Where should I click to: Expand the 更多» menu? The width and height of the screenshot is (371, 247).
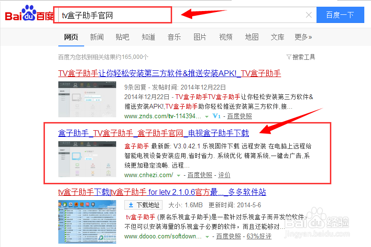coord(303,37)
